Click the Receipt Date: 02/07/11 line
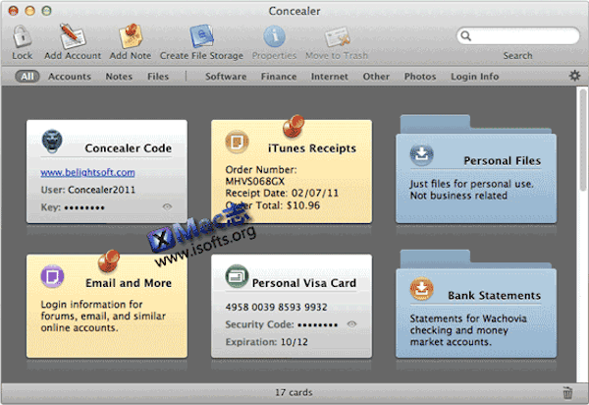 click(x=282, y=194)
